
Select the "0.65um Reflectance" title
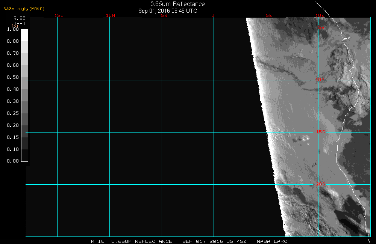[178, 4]
